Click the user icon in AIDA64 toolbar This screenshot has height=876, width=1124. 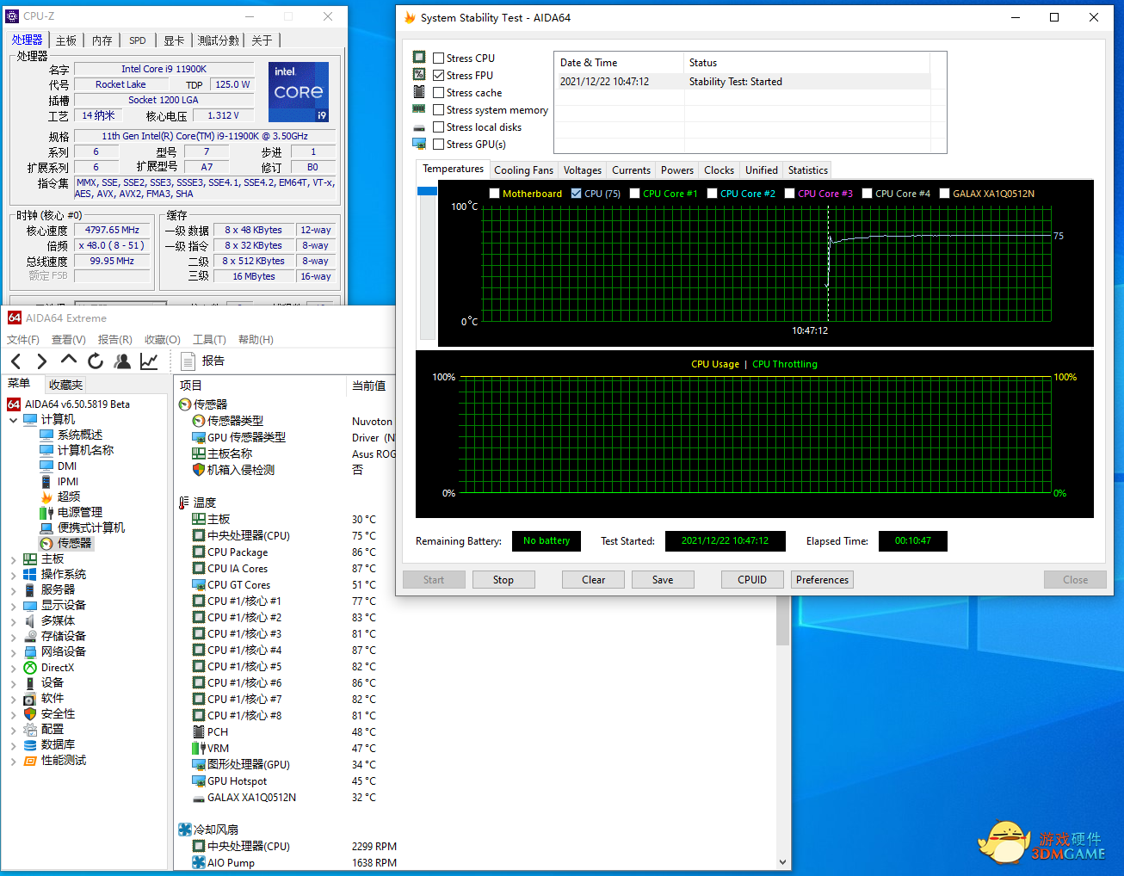coord(122,361)
